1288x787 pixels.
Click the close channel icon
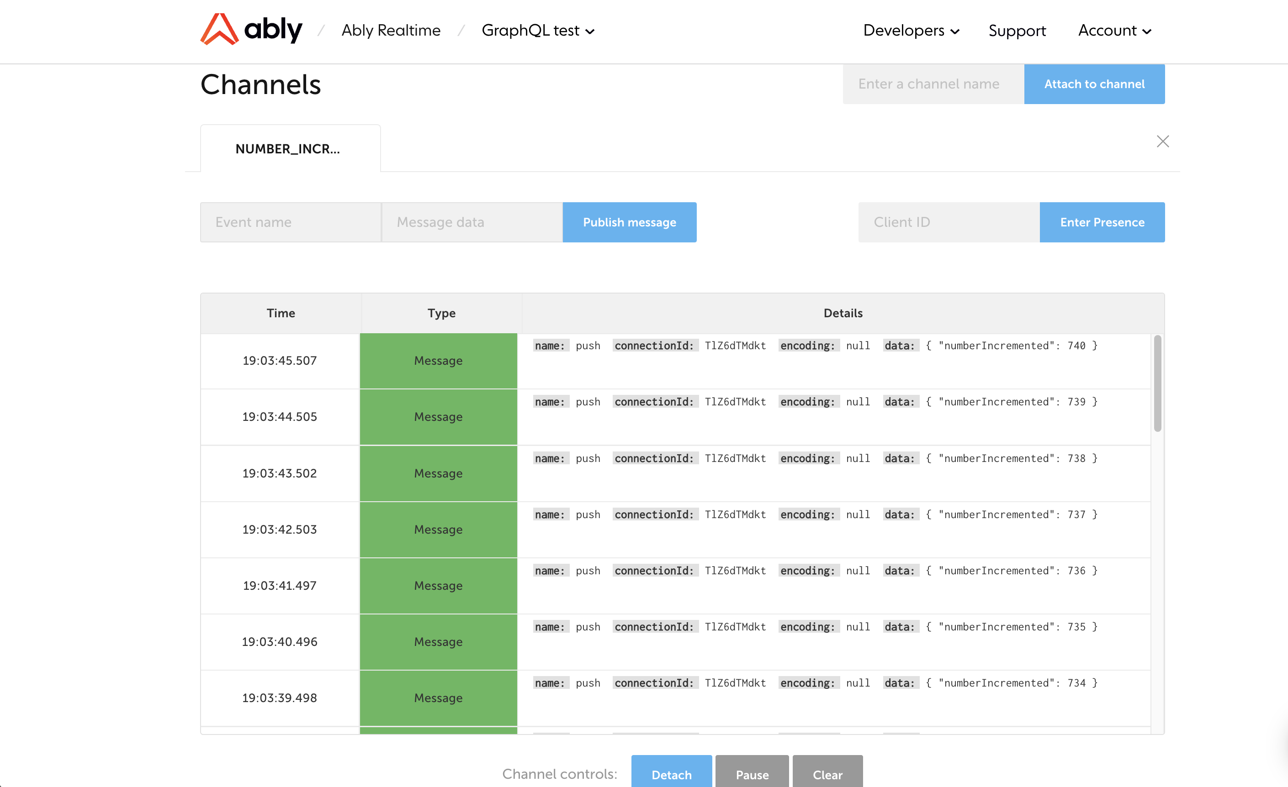pos(1163,141)
